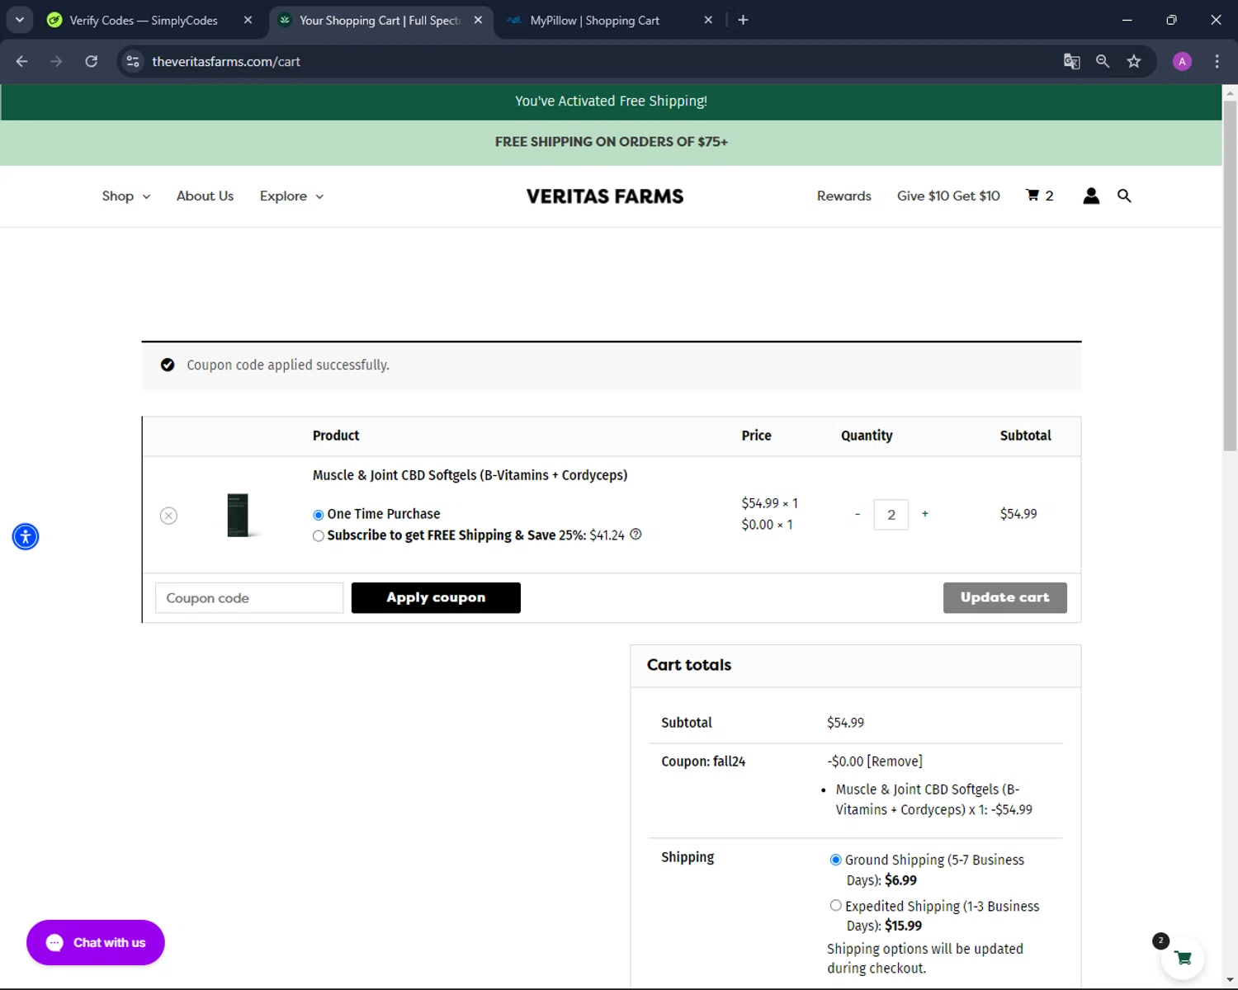
Task: Click the user account icon
Action: [x=1090, y=196]
